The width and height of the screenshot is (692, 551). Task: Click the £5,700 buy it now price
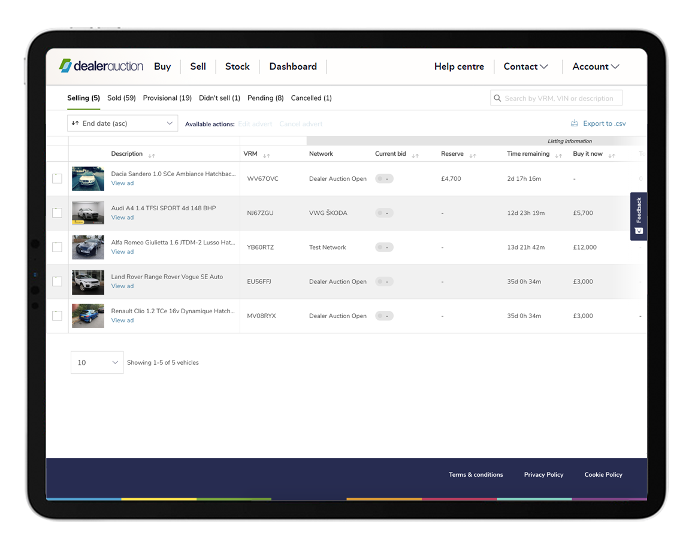[583, 213]
